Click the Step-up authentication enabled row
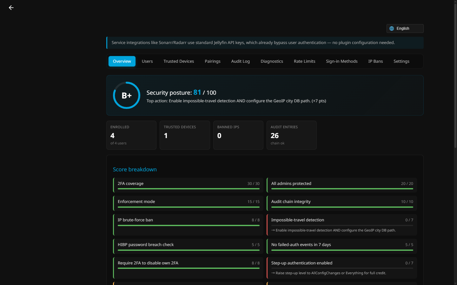 coord(342,268)
